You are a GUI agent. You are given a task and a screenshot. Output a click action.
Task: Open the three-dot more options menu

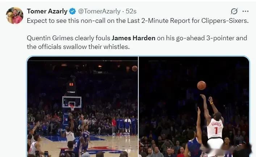tap(245, 11)
